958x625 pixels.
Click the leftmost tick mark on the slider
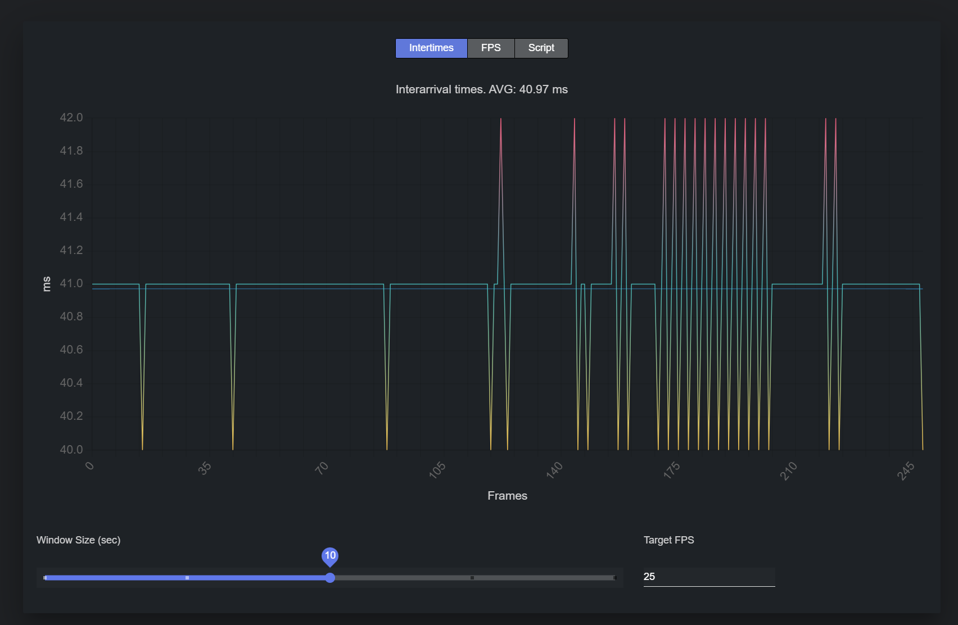46,578
